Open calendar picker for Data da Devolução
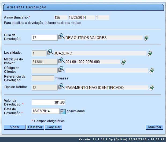This screenshot has width=166, height=142. click(x=63, y=111)
